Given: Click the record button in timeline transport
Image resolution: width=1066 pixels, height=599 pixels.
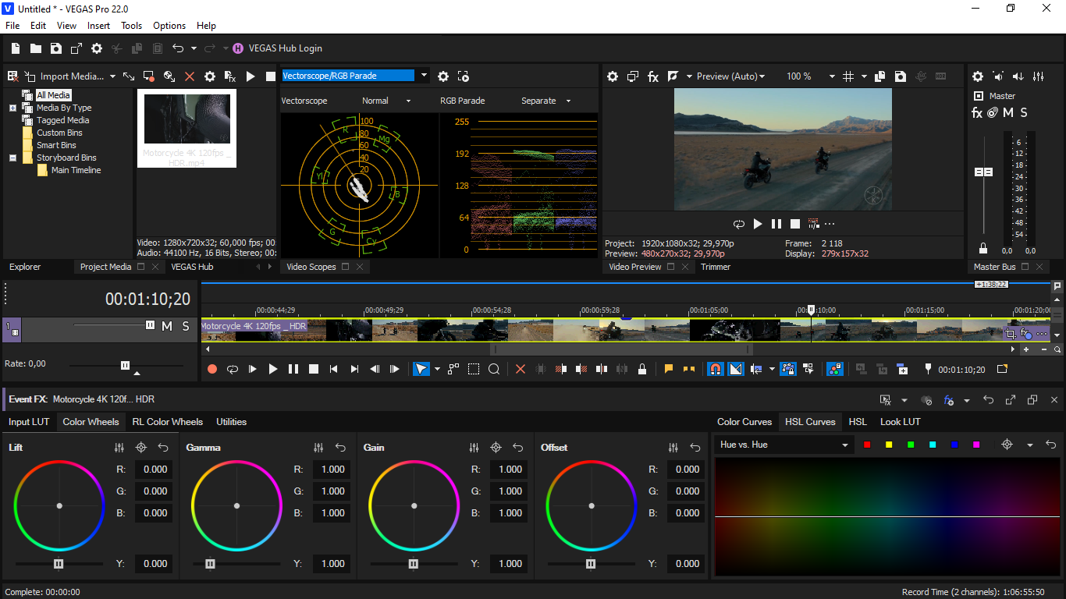Looking at the screenshot, I should point(212,369).
